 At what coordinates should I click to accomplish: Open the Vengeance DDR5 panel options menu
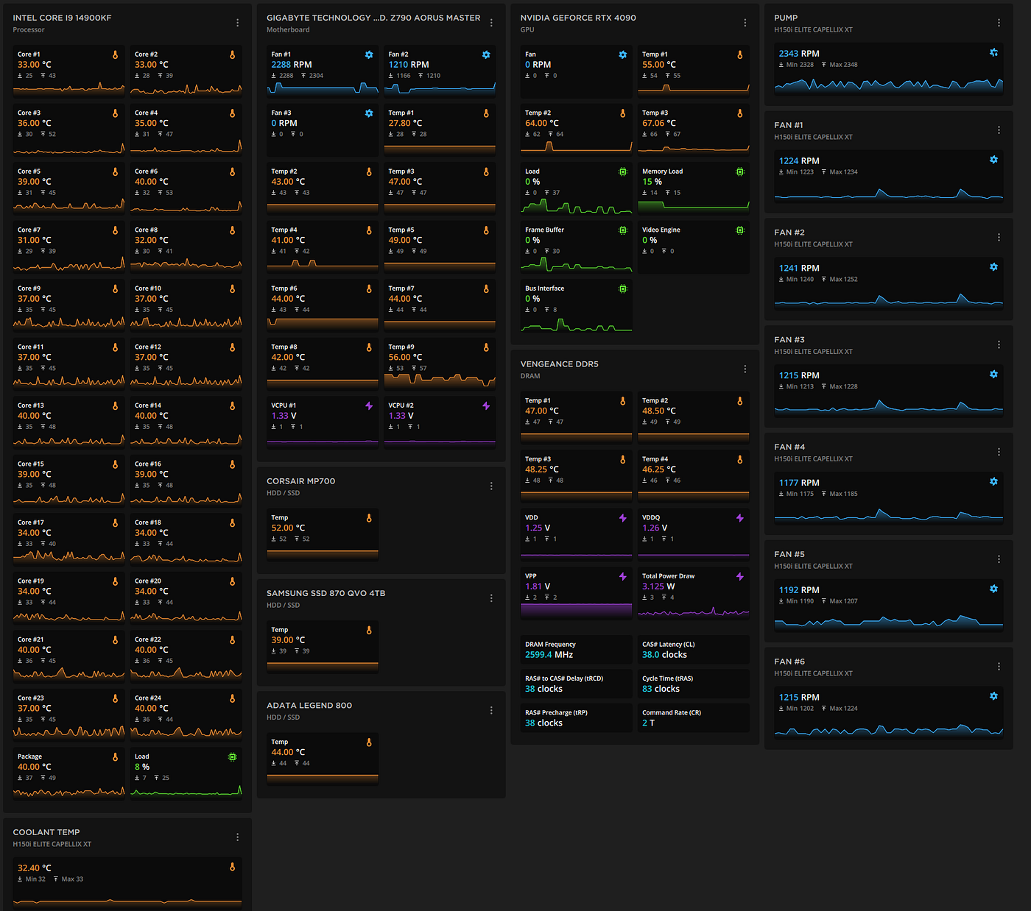(745, 369)
